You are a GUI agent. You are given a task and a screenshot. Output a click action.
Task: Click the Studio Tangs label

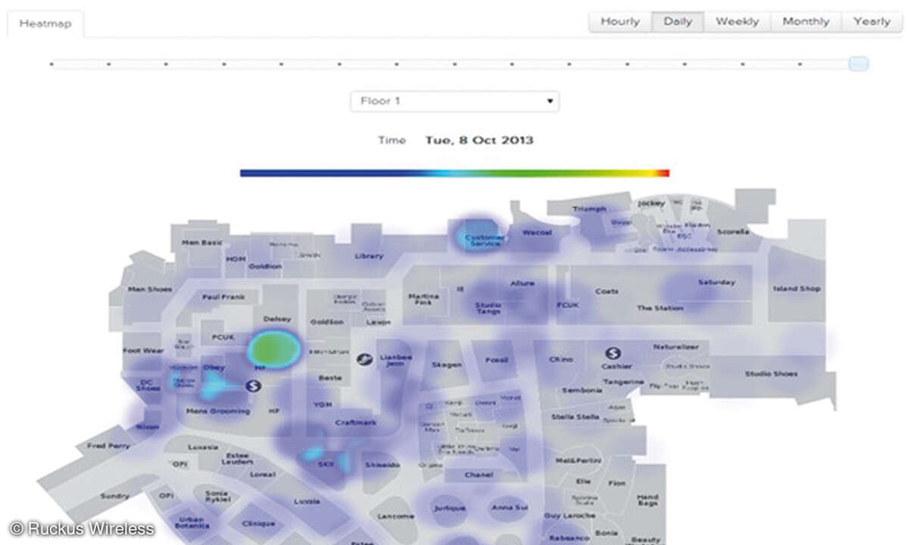(x=488, y=308)
